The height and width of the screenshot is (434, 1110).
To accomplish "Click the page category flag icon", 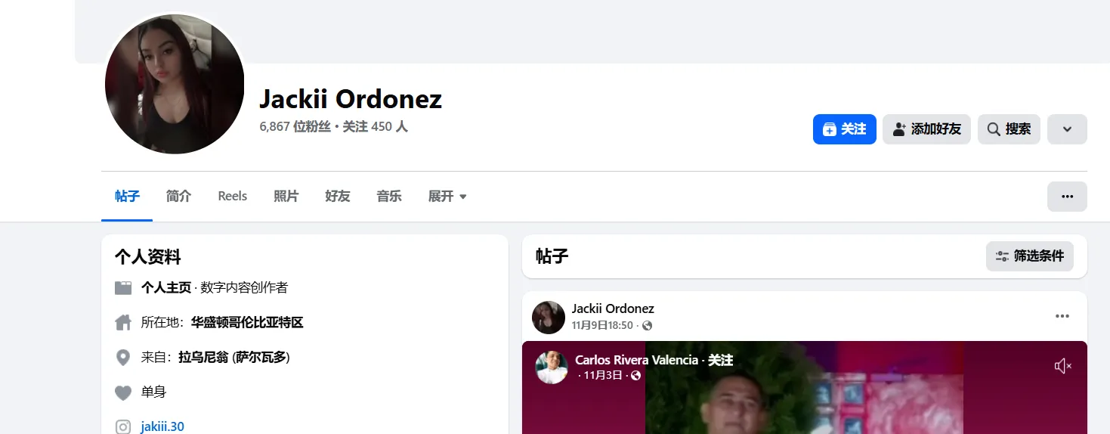I will 123,288.
